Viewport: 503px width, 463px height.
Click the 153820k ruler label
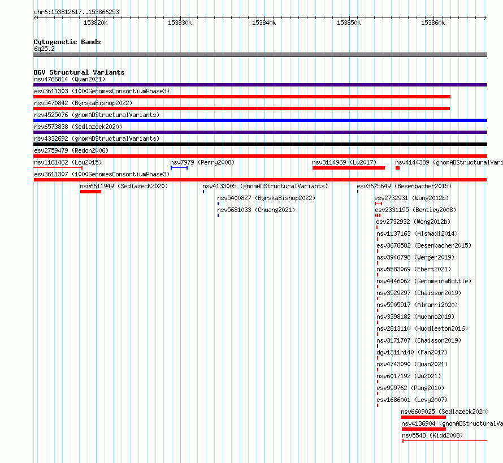point(96,23)
